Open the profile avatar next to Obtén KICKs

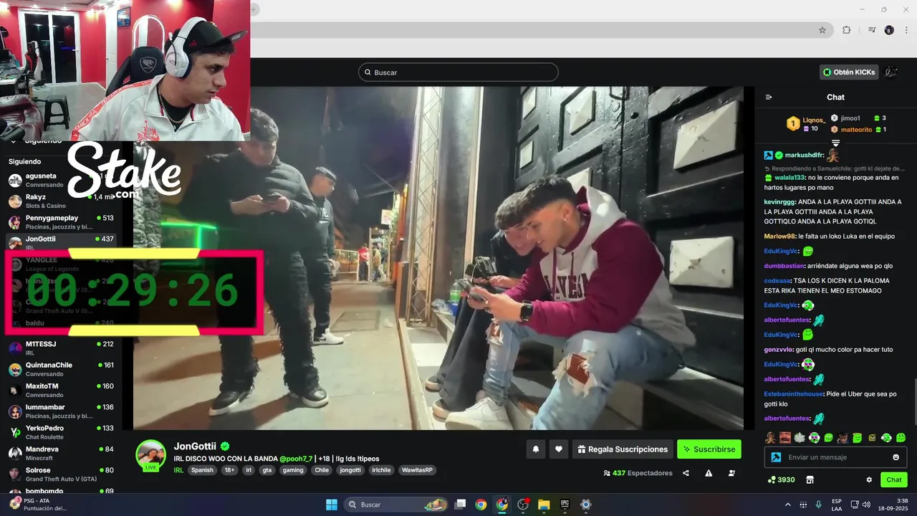click(890, 72)
